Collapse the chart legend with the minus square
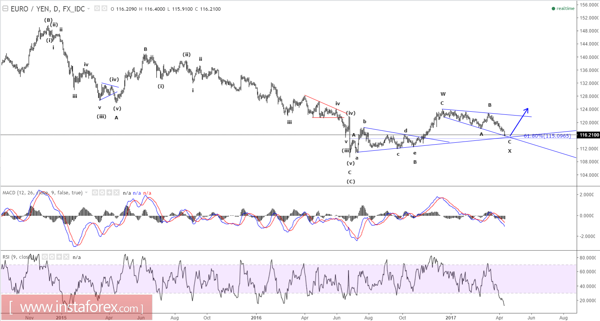This screenshot has height=321, width=600. pyautogui.click(x=5, y=8)
